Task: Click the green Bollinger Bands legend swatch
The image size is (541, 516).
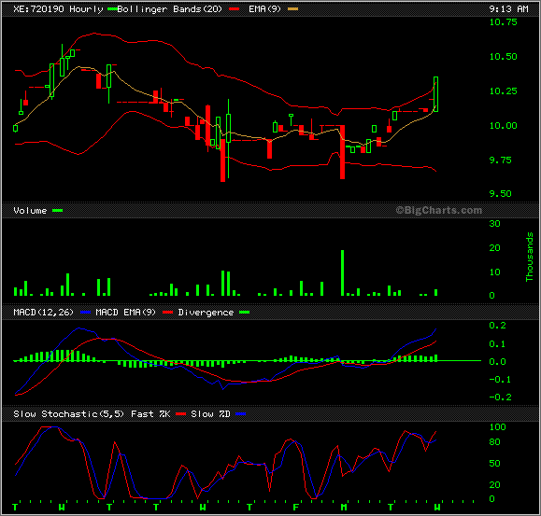Action: tap(112, 9)
